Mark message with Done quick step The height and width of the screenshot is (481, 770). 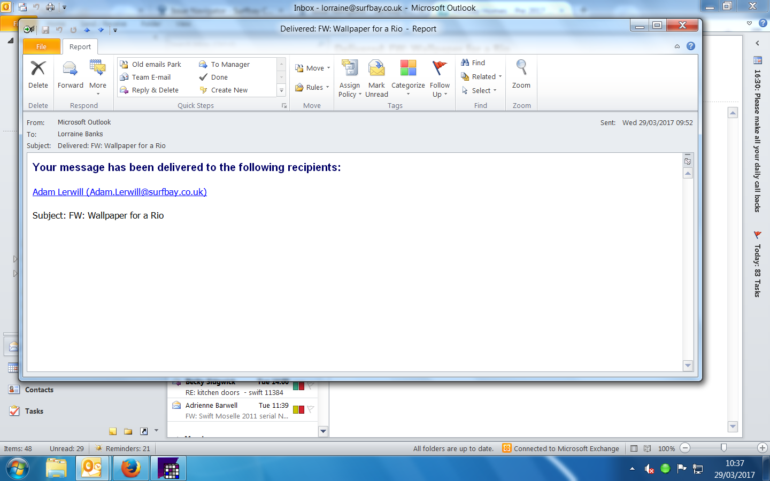214,77
